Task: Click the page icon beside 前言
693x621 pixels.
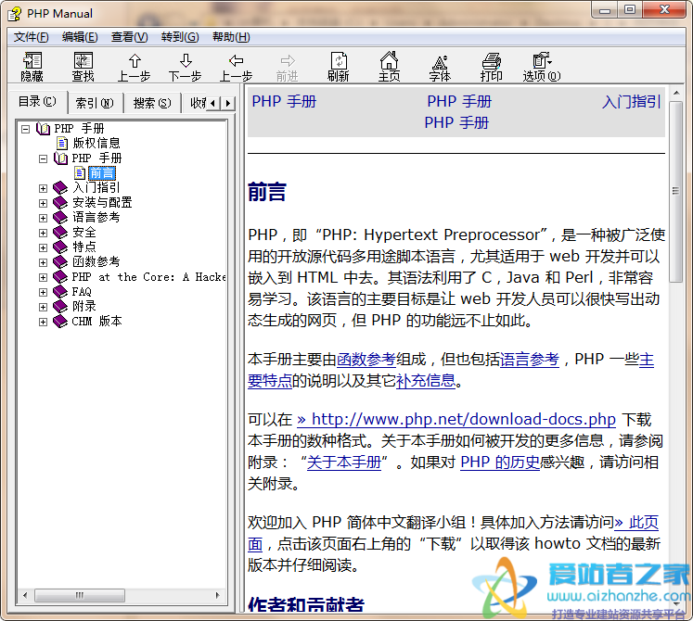Action: click(80, 172)
